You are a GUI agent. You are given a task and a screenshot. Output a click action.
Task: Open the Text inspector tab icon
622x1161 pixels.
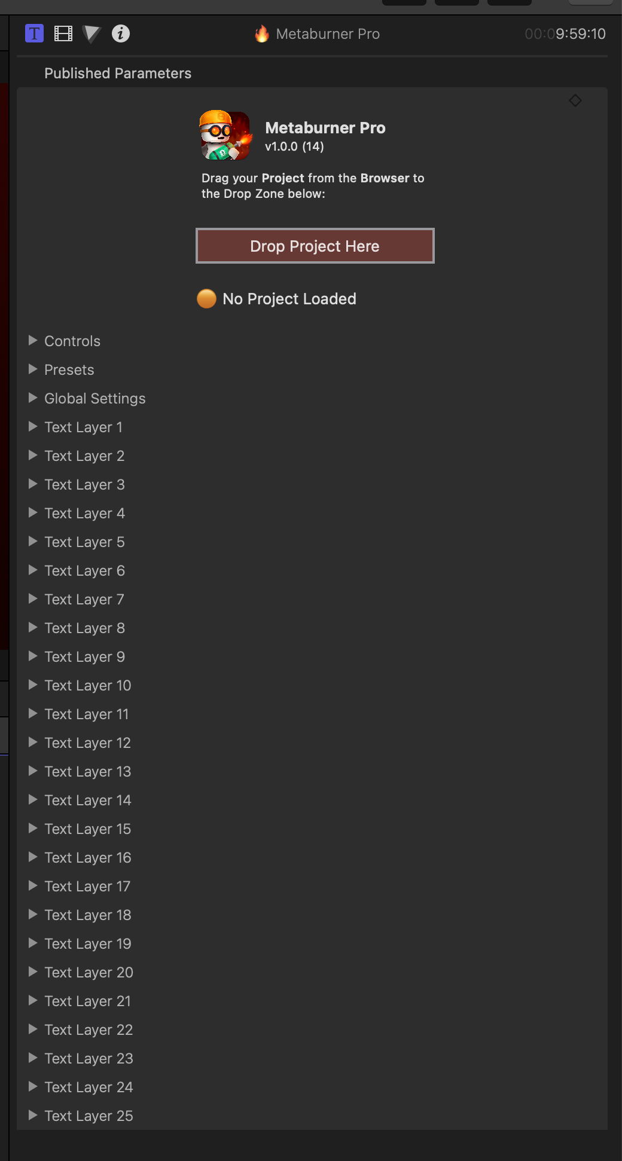(x=35, y=33)
